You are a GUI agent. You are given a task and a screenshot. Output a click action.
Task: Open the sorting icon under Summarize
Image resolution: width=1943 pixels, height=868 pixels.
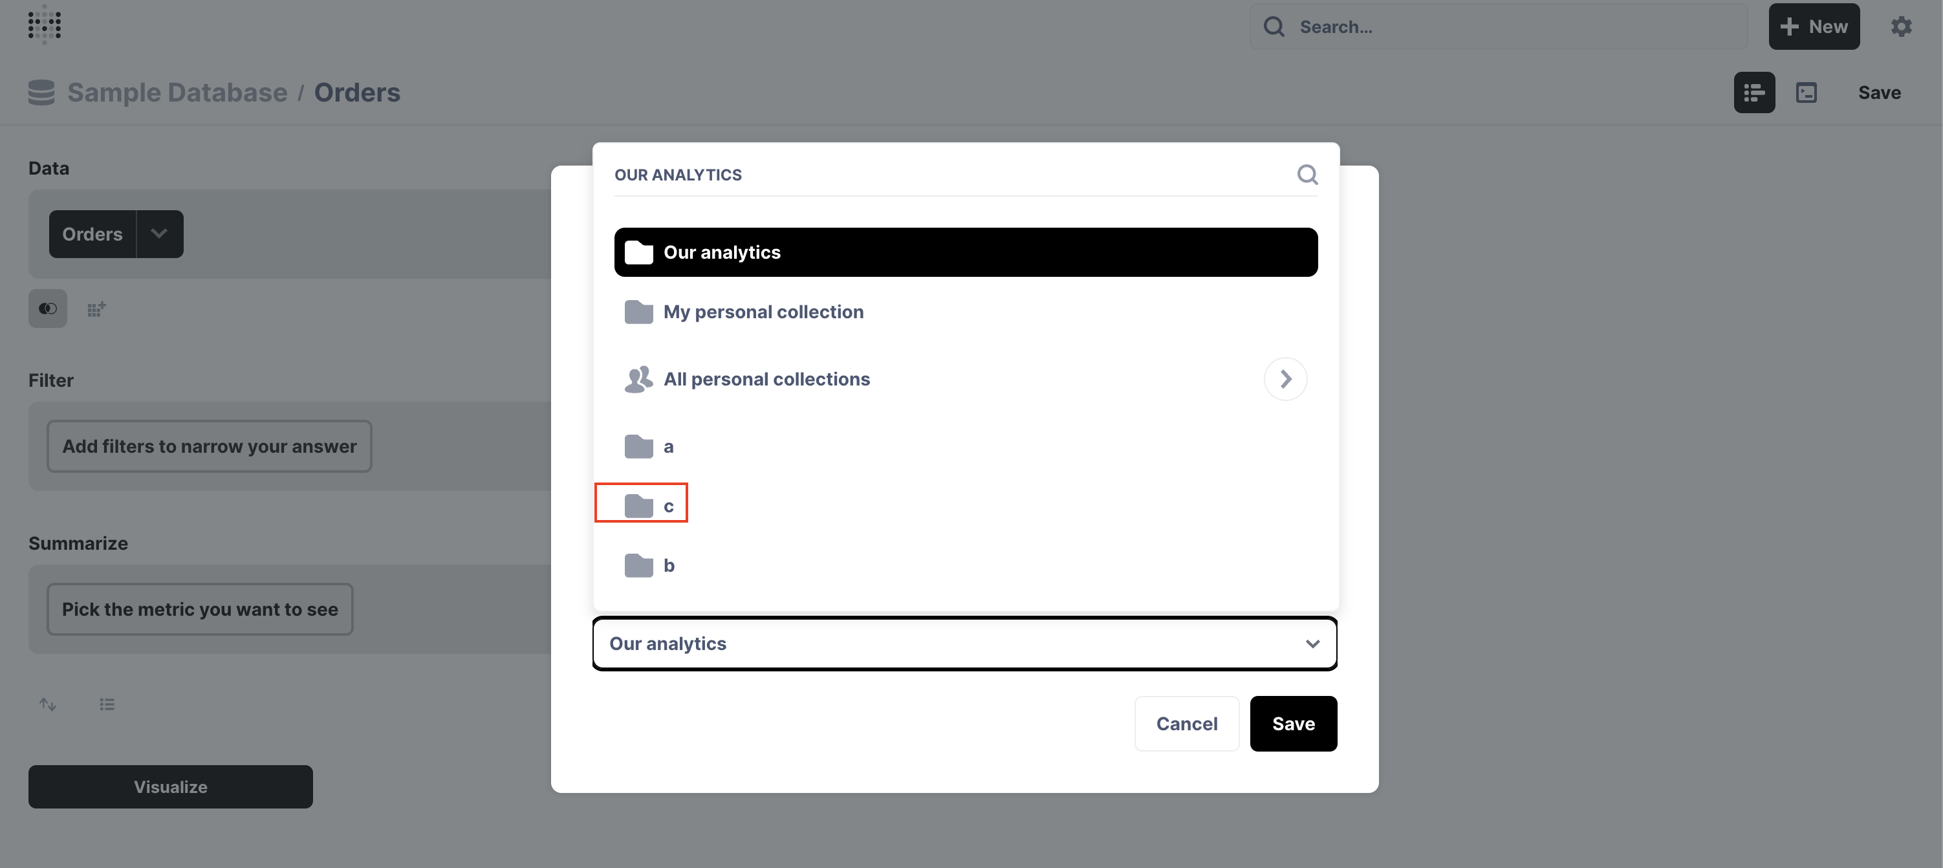47,704
